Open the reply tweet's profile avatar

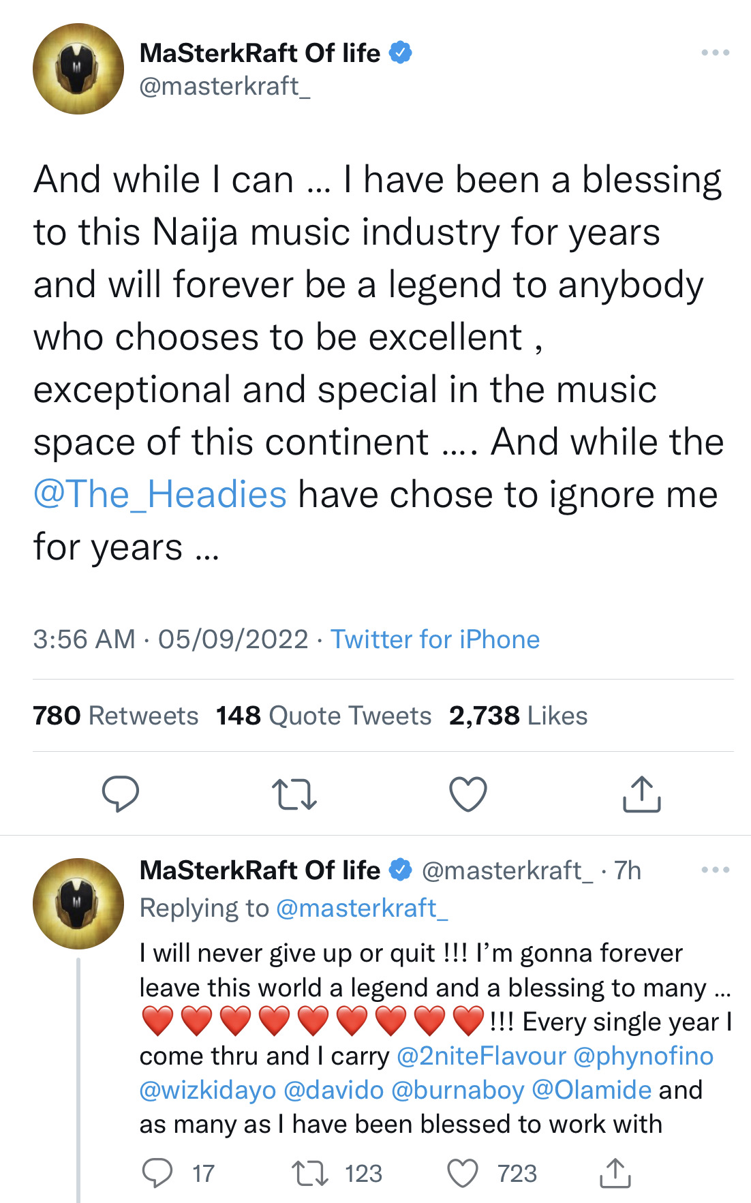point(78,903)
